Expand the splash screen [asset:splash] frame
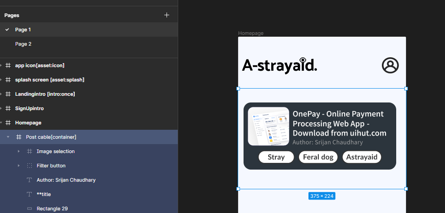This screenshot has height=213, width=445. 1,80
